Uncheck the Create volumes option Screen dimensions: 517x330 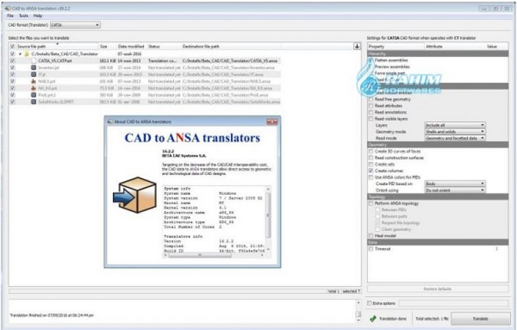click(x=371, y=171)
